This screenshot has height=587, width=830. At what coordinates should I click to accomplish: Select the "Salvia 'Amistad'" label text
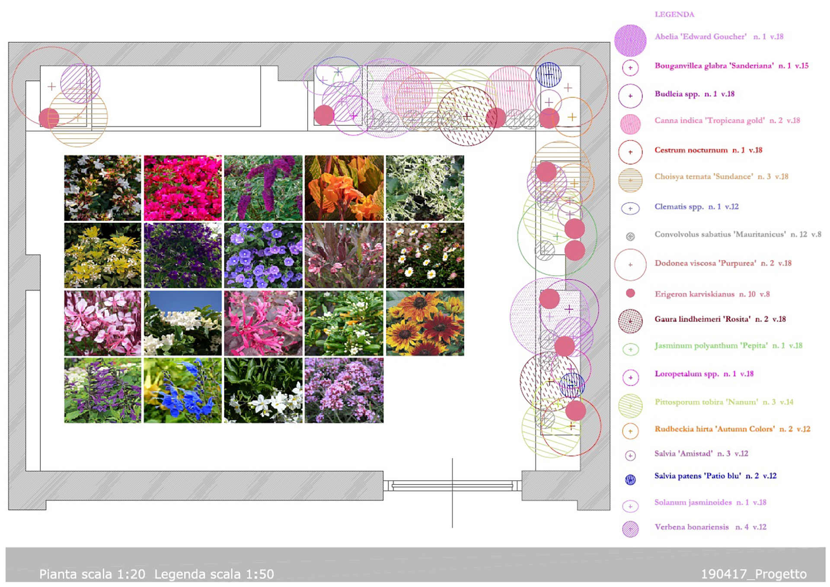[683, 454]
